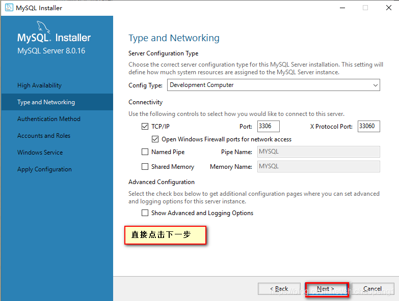Click the Port field showing 3306
The width and height of the screenshot is (399, 301).
point(269,126)
